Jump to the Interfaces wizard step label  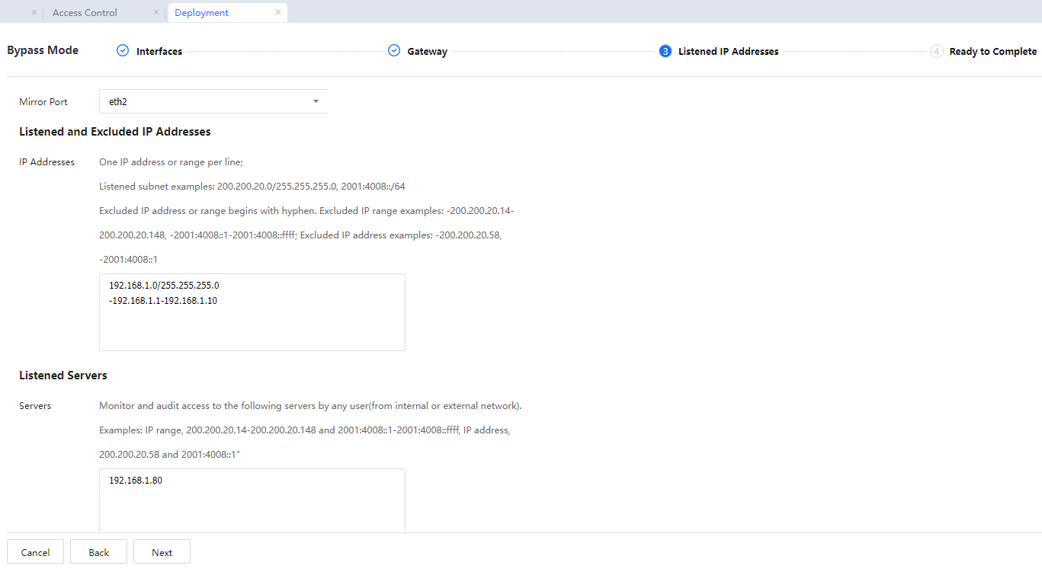159,52
